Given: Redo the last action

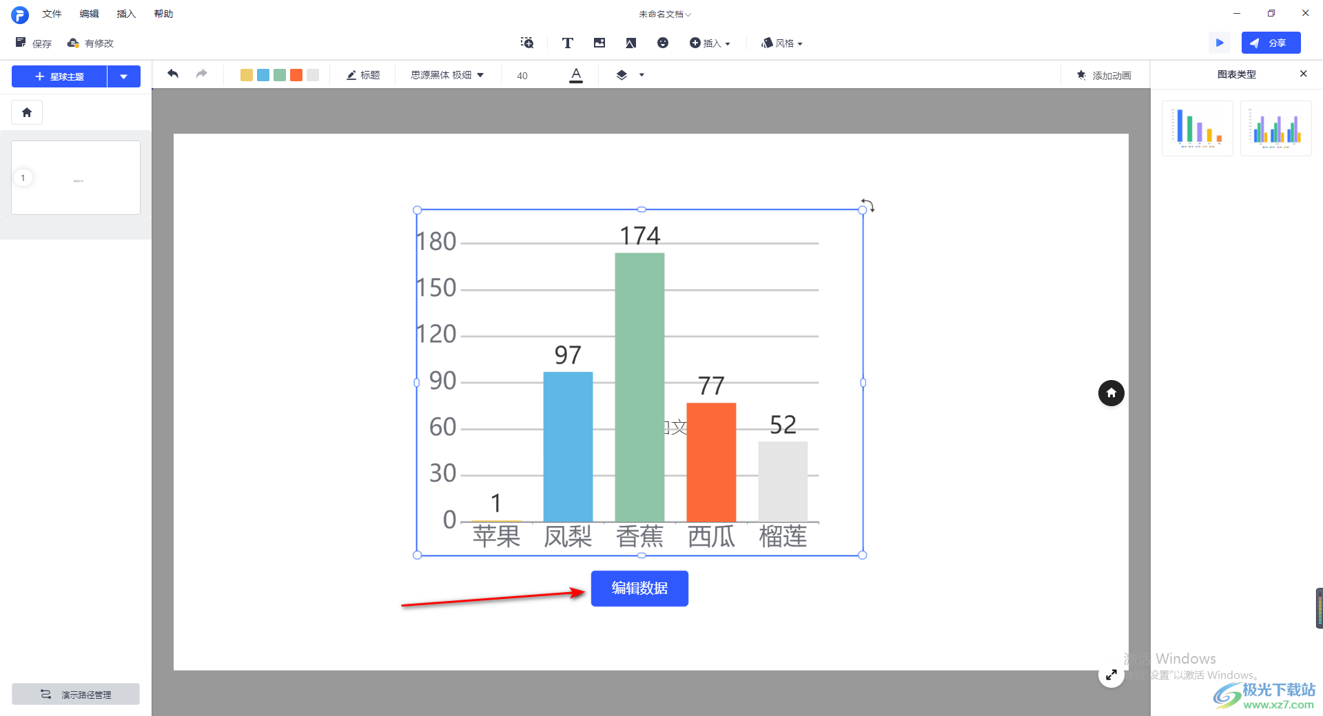Looking at the screenshot, I should pyautogui.click(x=201, y=74).
